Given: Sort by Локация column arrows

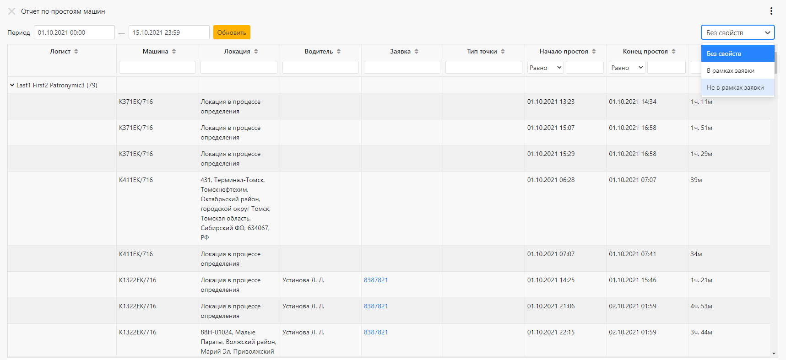Looking at the screenshot, I should click(x=256, y=51).
